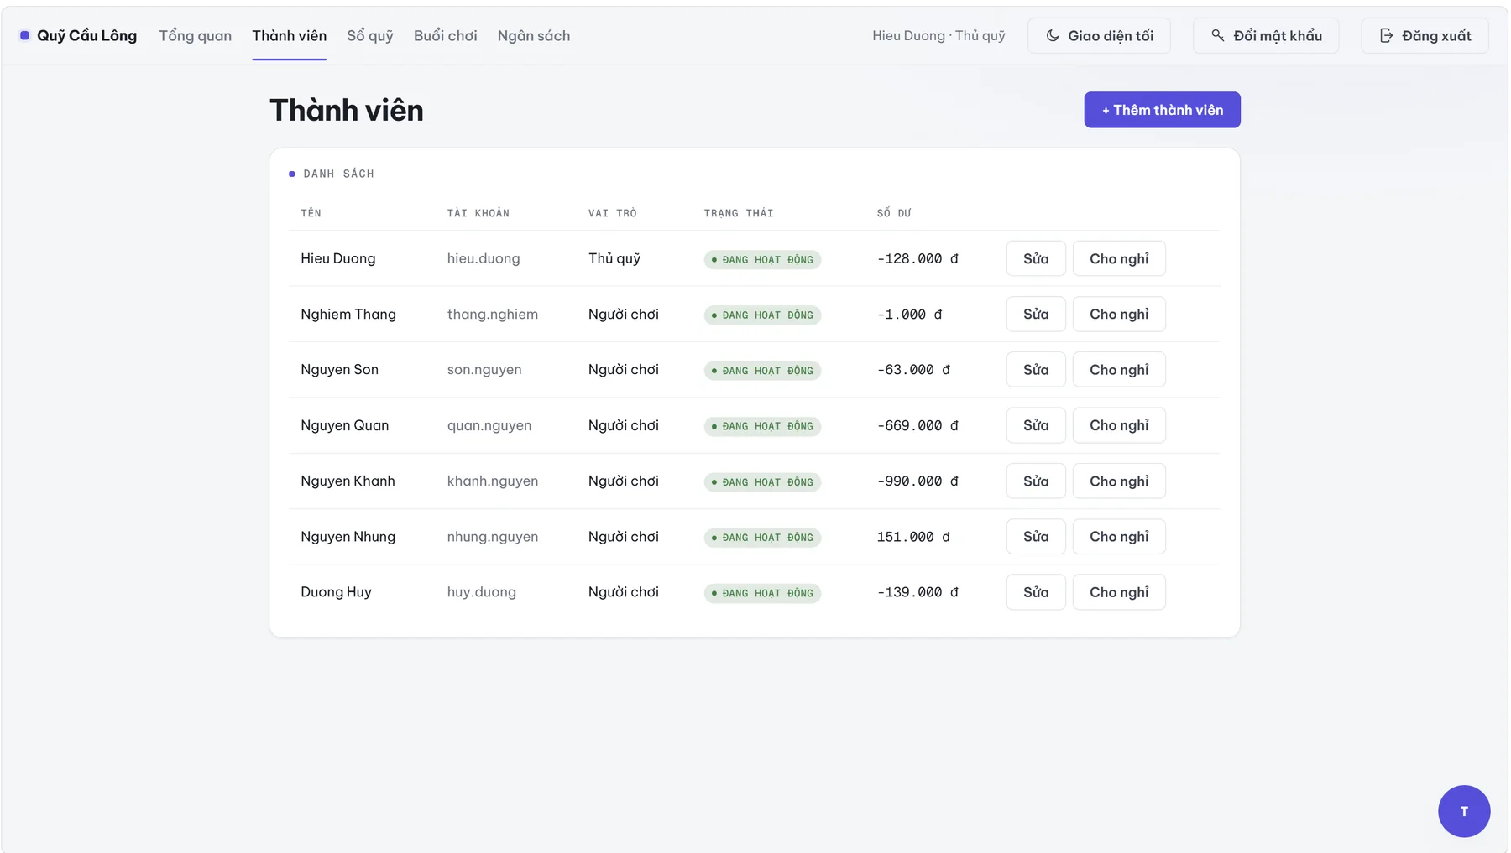The height and width of the screenshot is (853, 1511).
Task: Click the Số dư column header
Action: (894, 213)
